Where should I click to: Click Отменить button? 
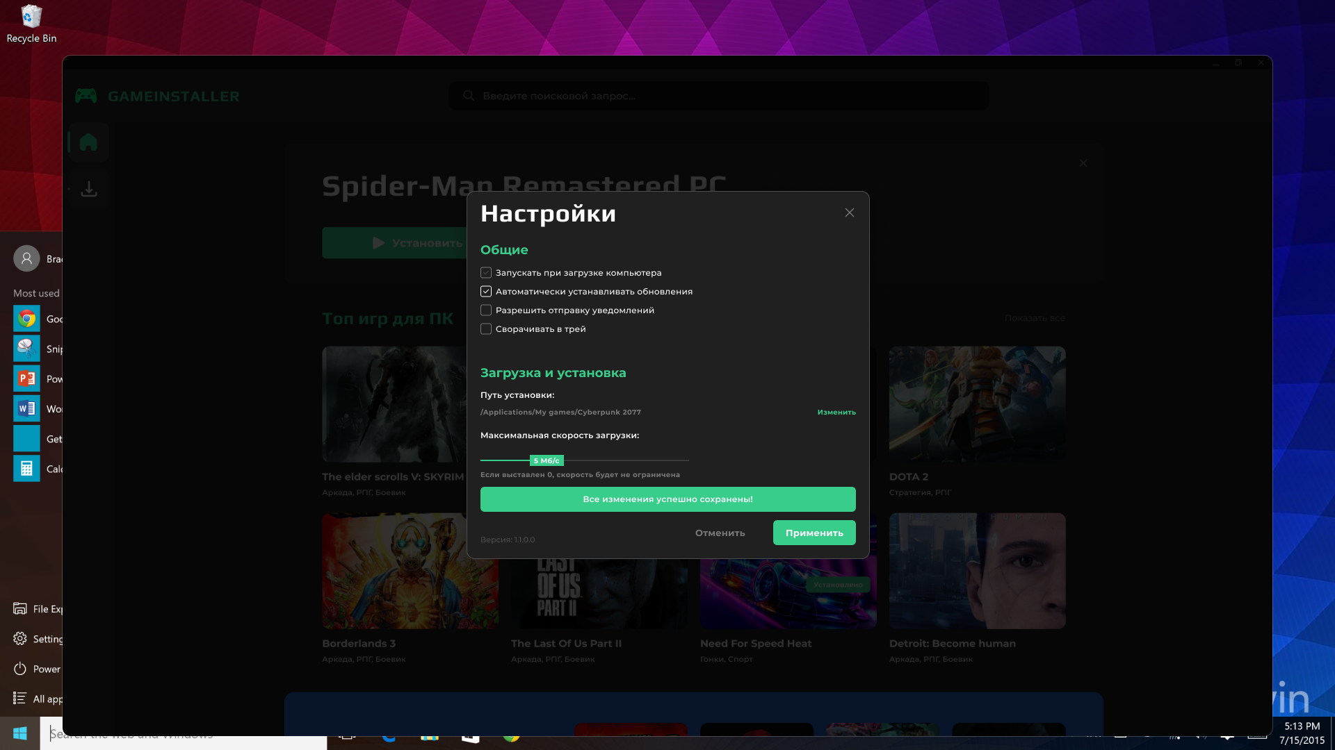point(720,533)
